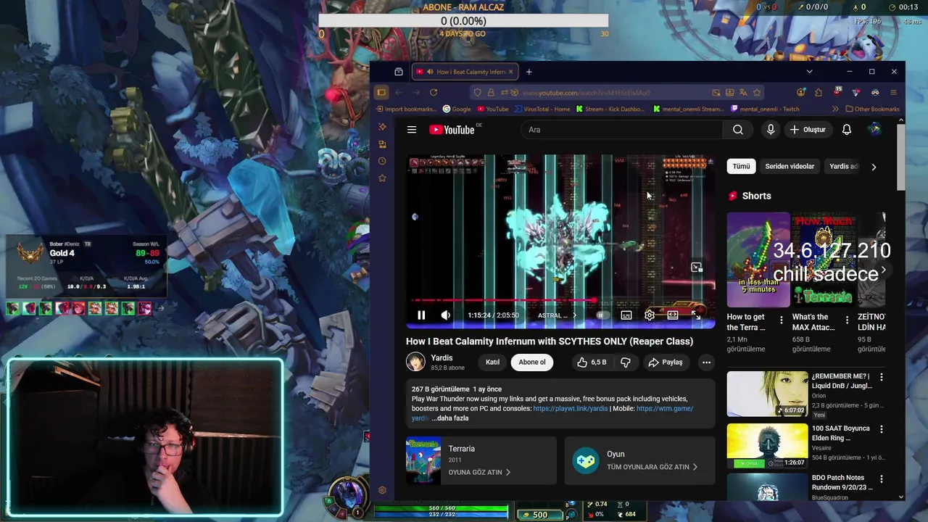
Task: Toggle subtitles/closed captions button
Action: 626,315
